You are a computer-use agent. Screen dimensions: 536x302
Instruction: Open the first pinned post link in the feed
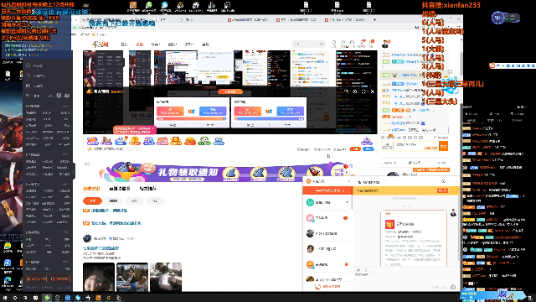[x=109, y=211]
